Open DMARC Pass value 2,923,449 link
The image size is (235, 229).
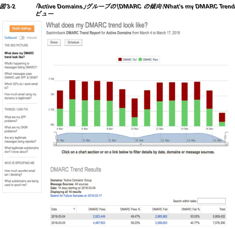coord(99,217)
